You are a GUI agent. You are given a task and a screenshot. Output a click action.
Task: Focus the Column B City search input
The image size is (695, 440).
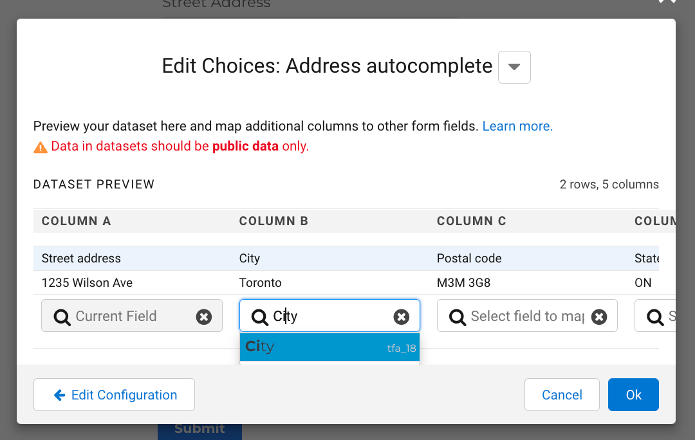pos(328,316)
